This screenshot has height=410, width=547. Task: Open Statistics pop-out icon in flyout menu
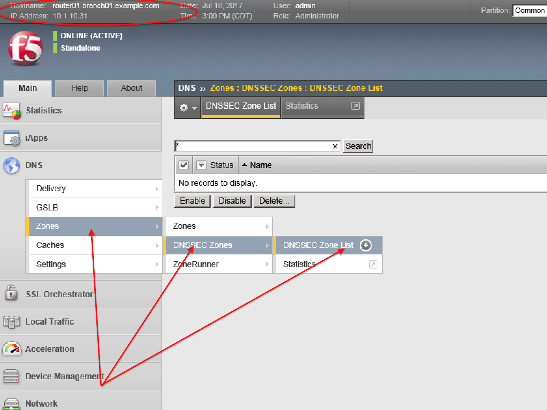tap(373, 264)
